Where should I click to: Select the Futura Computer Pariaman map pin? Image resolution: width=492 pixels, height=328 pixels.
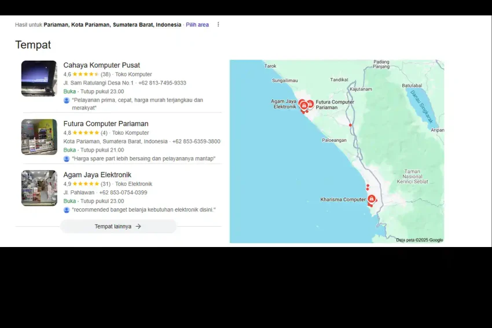(x=310, y=104)
